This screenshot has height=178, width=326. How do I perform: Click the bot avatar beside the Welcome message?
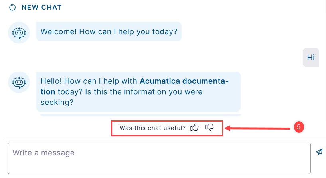tap(19, 33)
